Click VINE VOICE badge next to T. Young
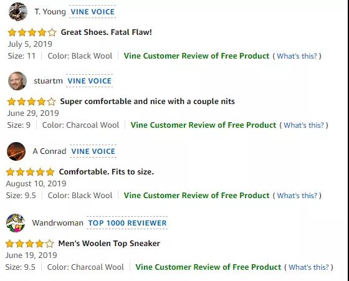This screenshot has width=349, height=281. [93, 12]
